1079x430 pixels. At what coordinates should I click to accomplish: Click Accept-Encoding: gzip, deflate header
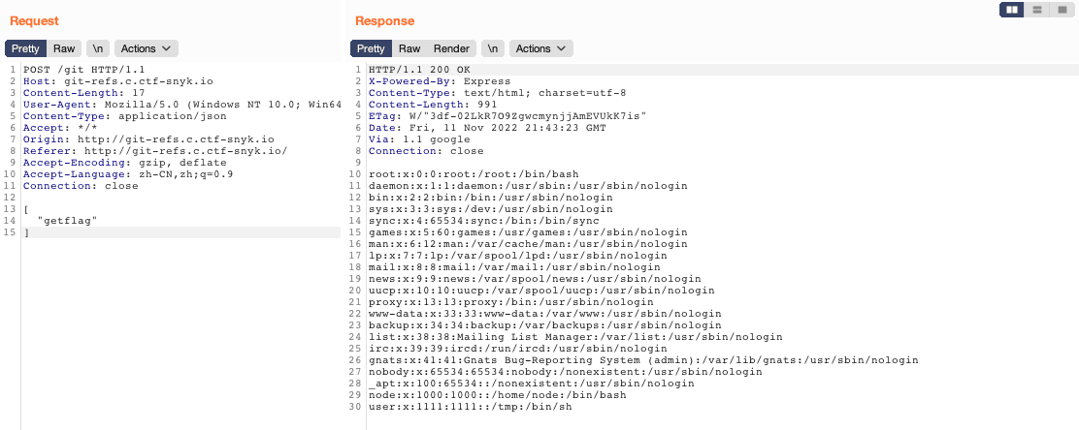coord(124,163)
